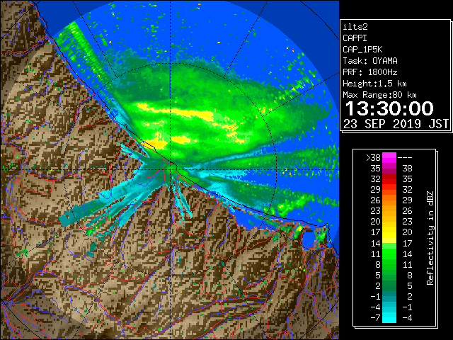Image resolution: width=453 pixels, height=340 pixels.
Task: Select the 'CAPPI' product text
Action: 355,38
